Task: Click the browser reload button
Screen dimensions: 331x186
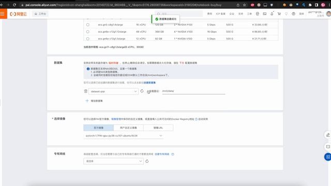Action: 14,5
